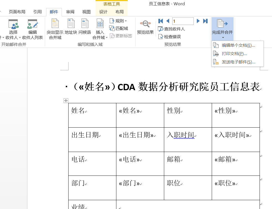Click the 邮箱 label cell
The image size is (272, 209).
[188, 164]
